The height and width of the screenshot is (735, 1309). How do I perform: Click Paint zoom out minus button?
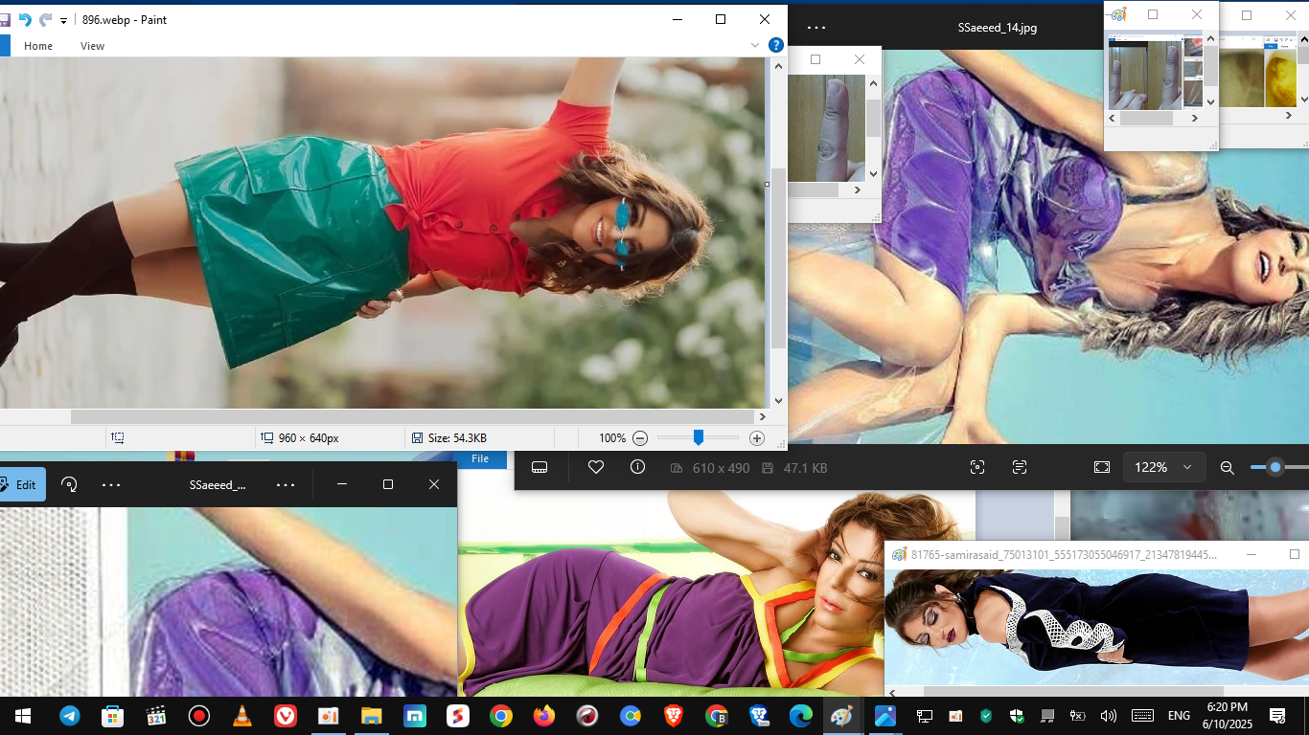640,438
